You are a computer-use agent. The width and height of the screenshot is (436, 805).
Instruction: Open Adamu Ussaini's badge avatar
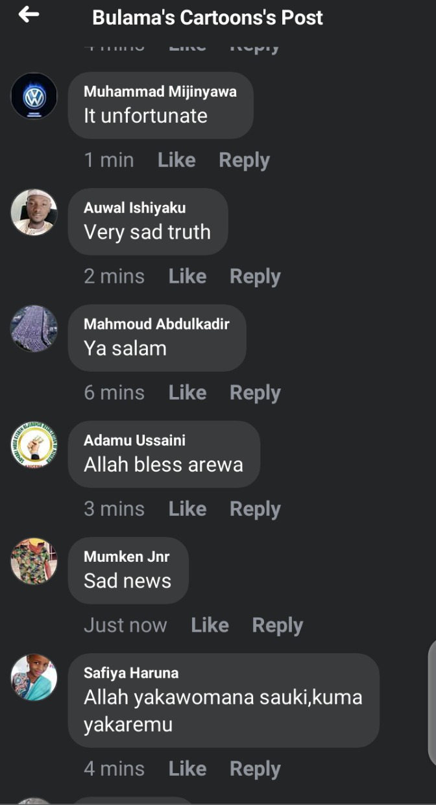[34, 445]
